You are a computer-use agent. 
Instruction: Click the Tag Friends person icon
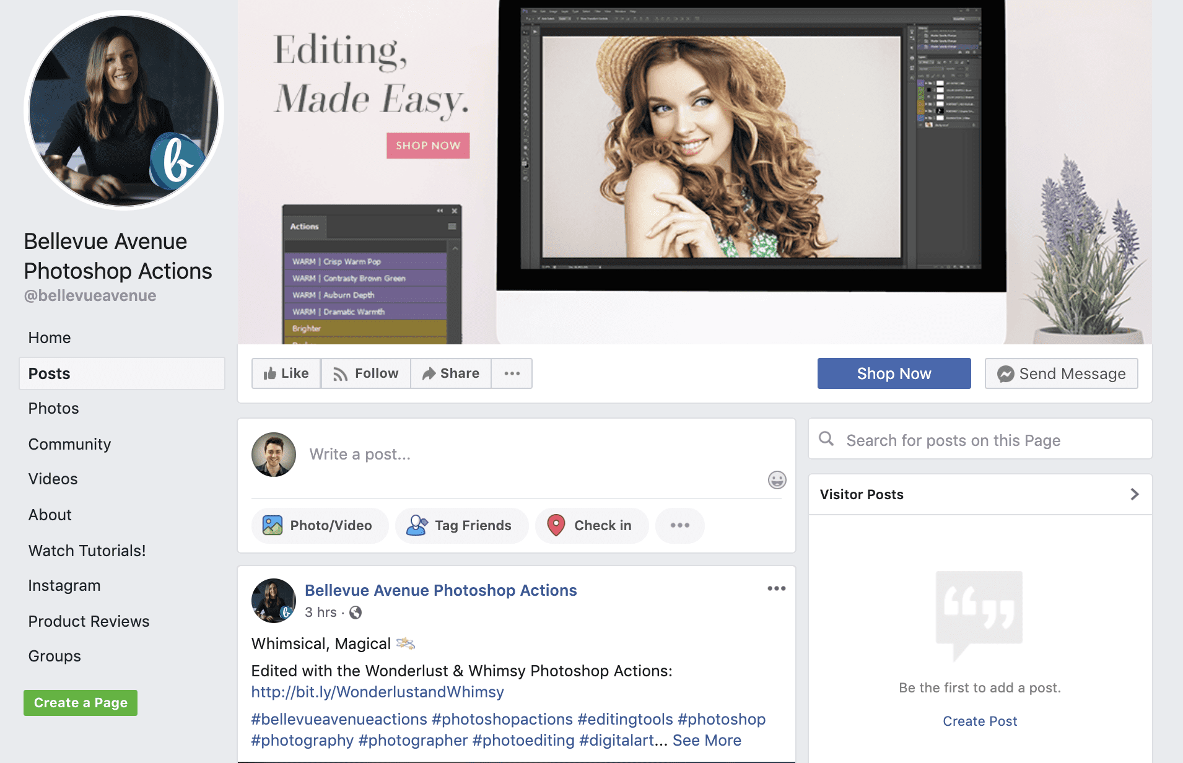coord(417,526)
